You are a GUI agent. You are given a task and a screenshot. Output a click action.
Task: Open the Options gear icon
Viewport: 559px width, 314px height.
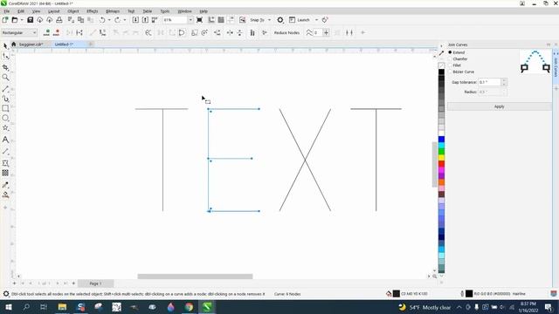click(x=280, y=20)
